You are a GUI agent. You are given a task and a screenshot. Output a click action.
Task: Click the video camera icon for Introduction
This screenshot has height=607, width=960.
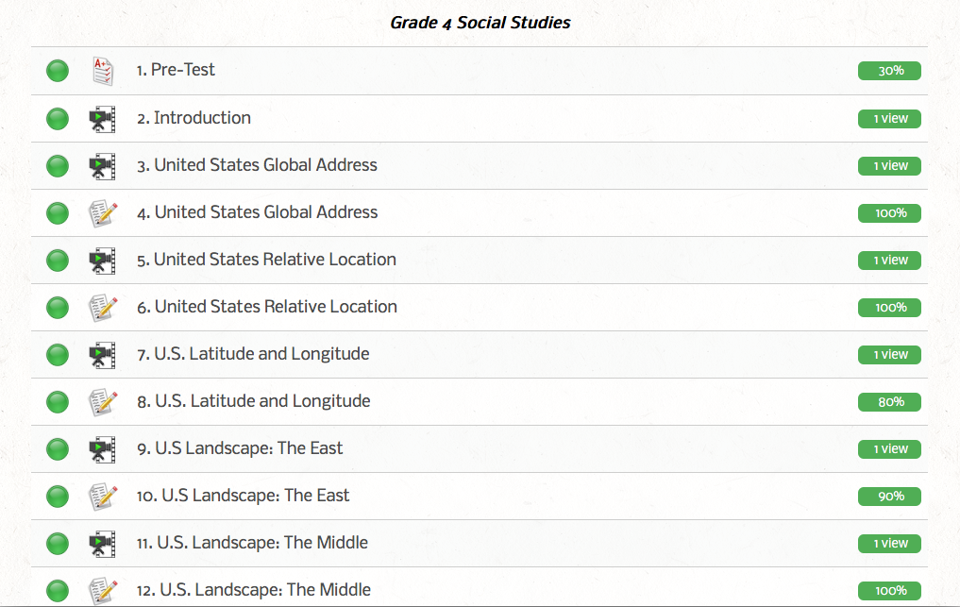102,119
